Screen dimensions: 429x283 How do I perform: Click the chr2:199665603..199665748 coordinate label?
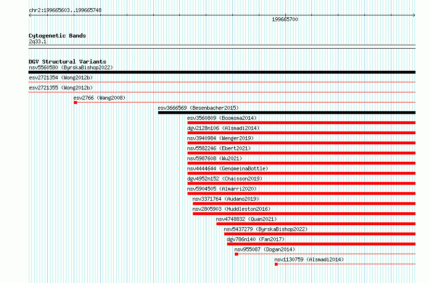point(65,10)
